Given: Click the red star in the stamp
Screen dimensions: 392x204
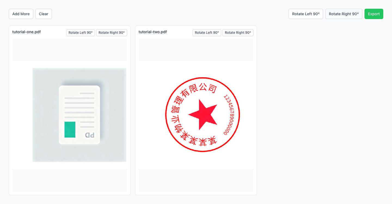Looking at the screenshot, I should (203, 114).
